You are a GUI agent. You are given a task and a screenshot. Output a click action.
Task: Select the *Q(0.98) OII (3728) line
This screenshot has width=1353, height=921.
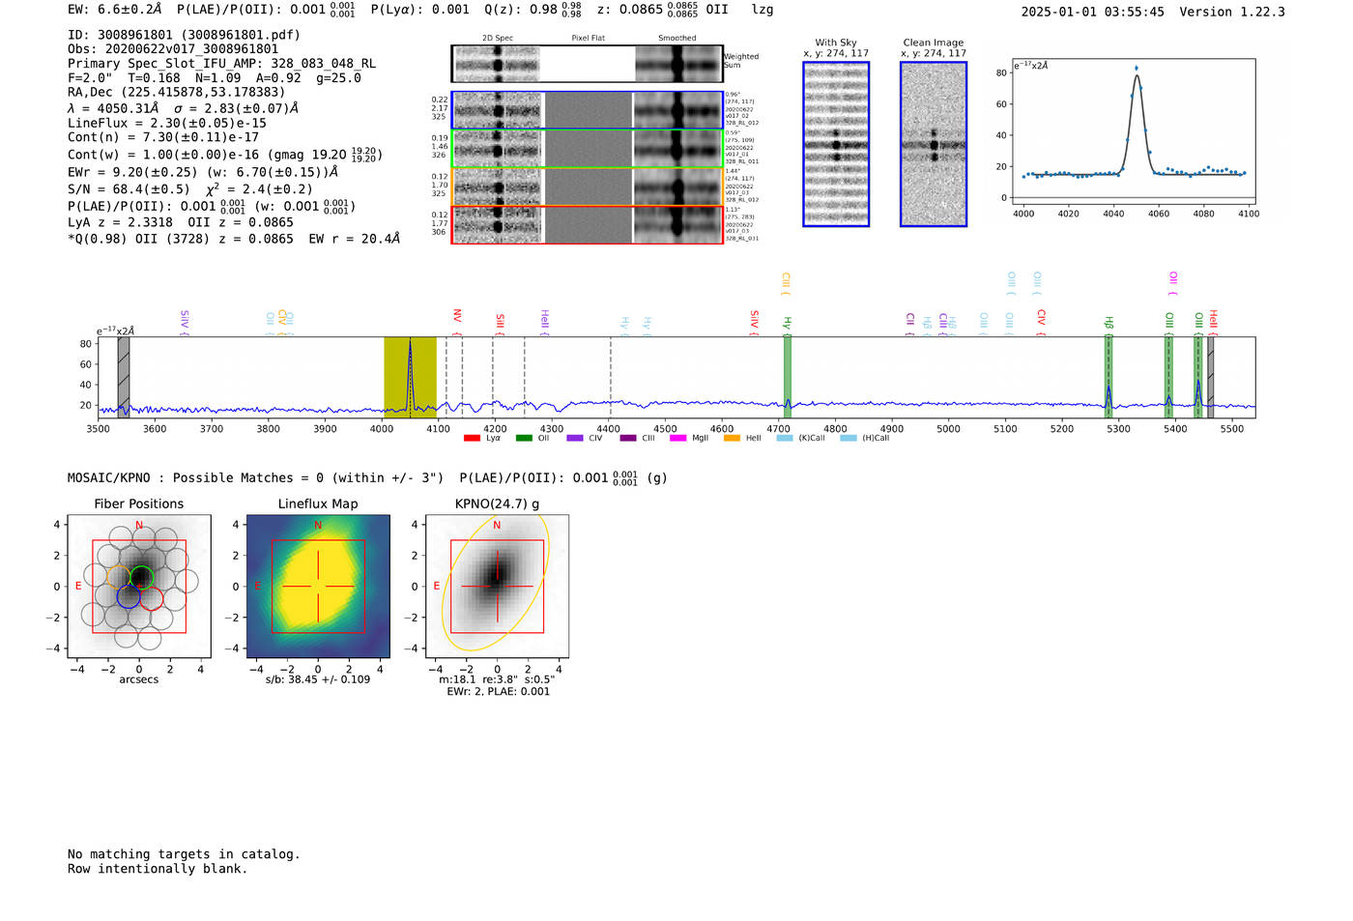pyautogui.click(x=234, y=239)
